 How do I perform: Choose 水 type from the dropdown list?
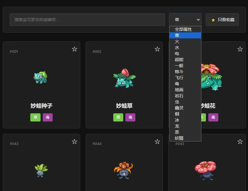tap(185, 47)
